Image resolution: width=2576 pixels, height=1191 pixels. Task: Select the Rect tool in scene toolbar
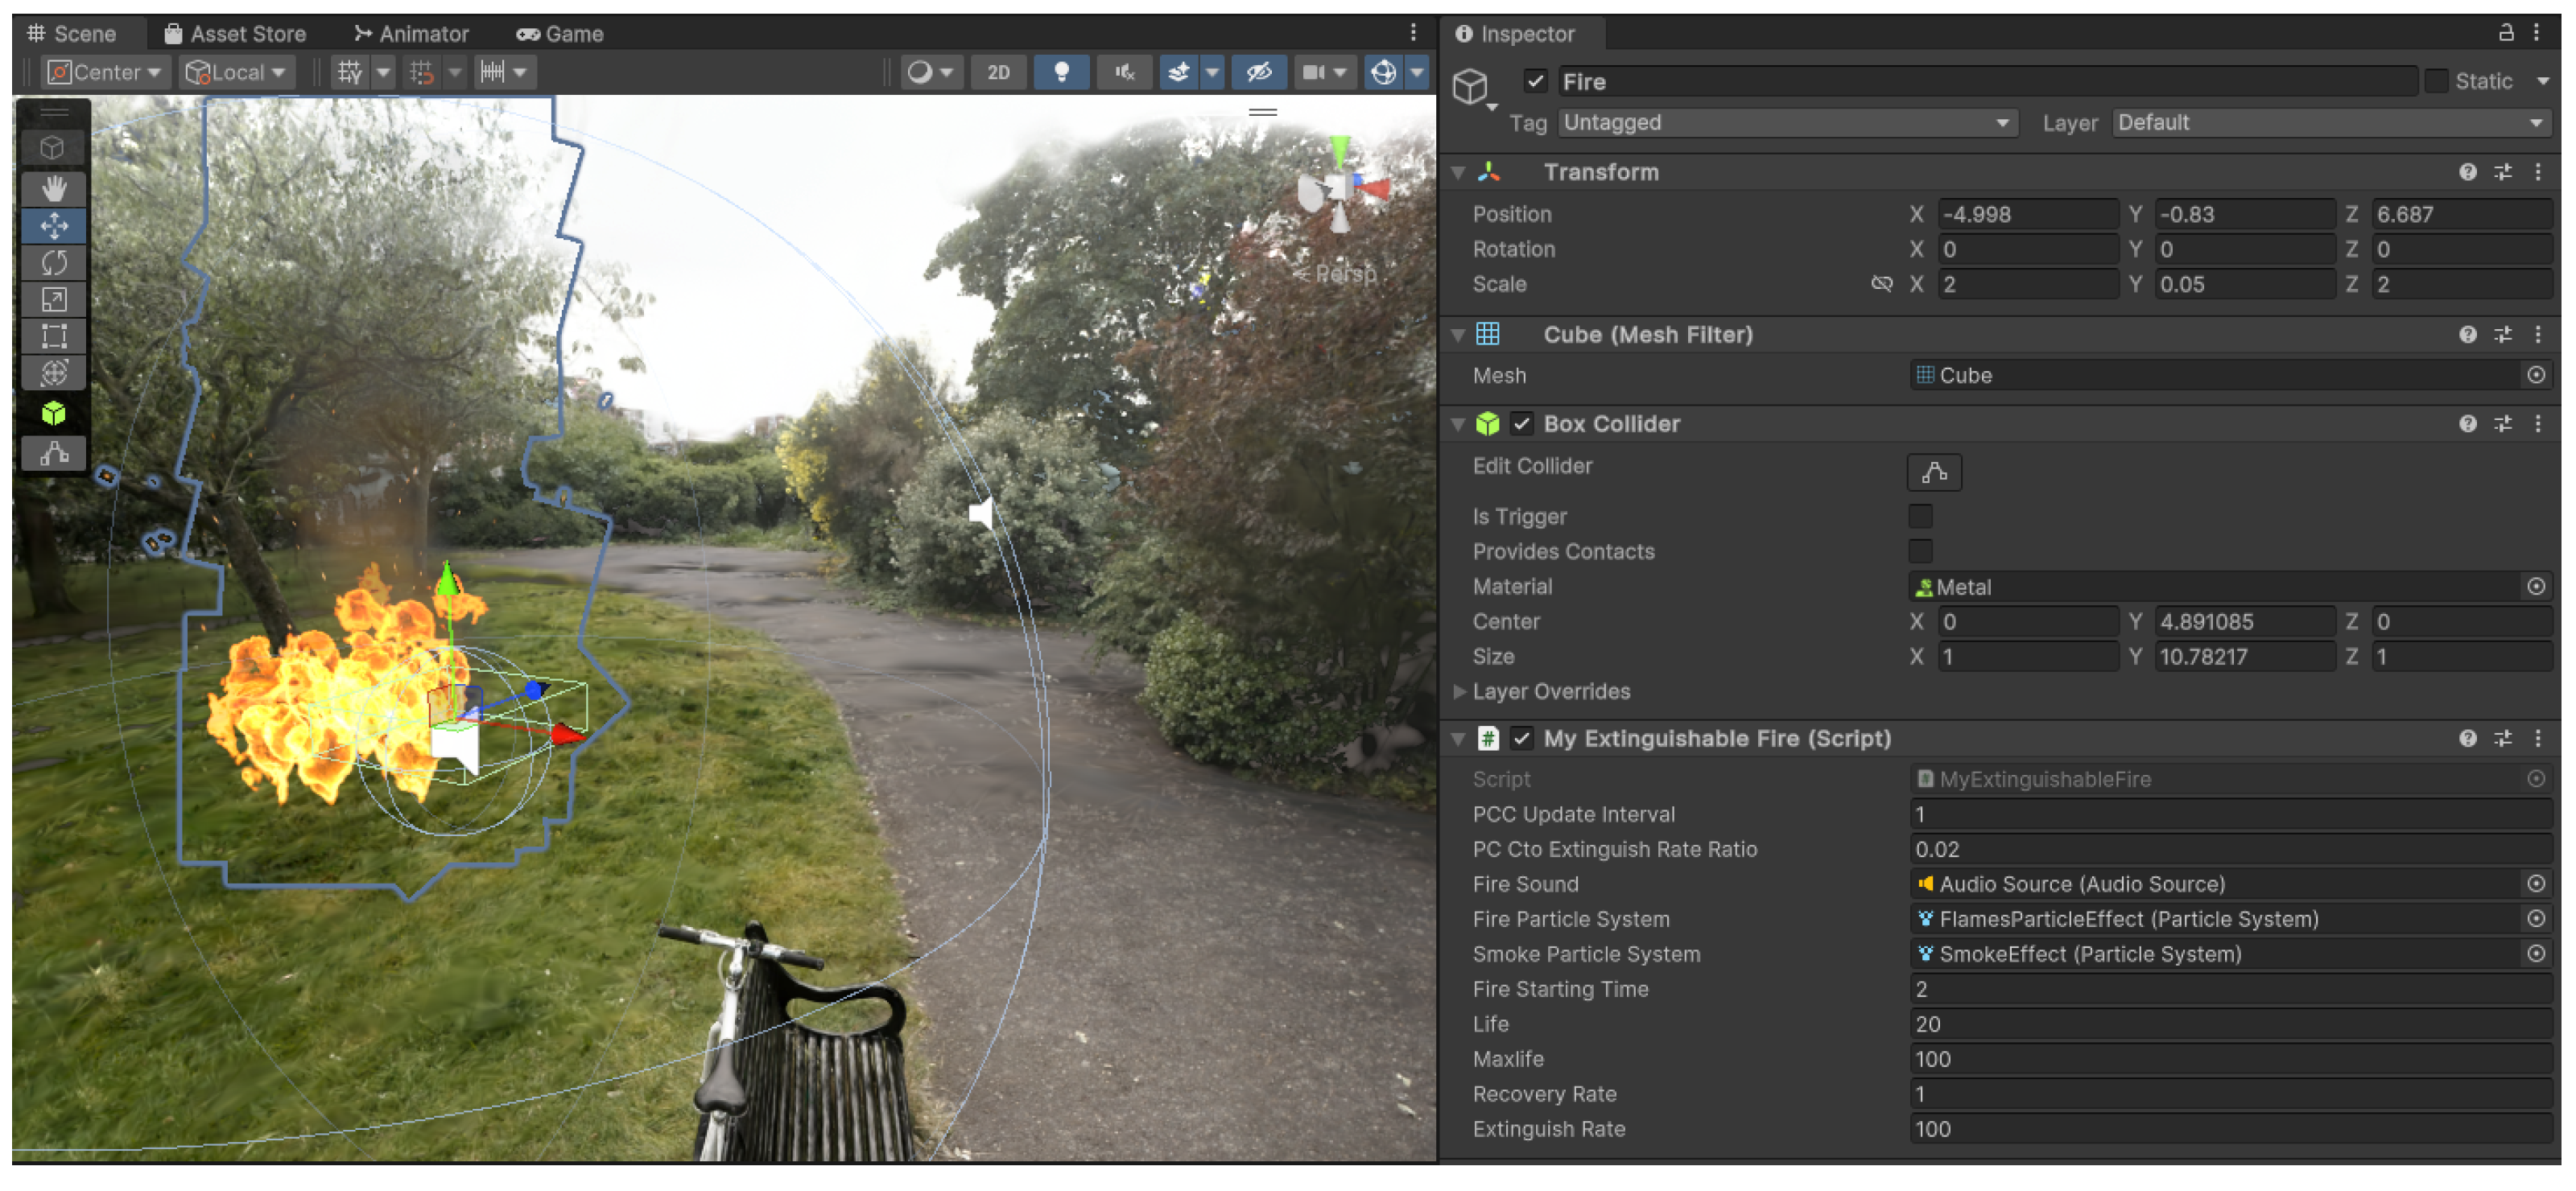tap(54, 336)
